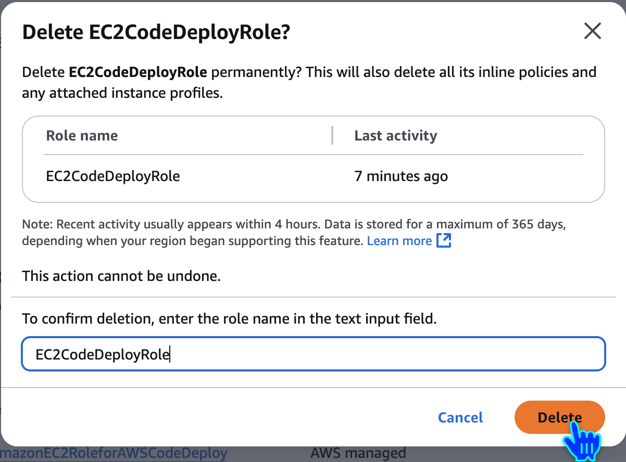The width and height of the screenshot is (626, 462).
Task: Cancel the role deletion
Action: (460, 417)
